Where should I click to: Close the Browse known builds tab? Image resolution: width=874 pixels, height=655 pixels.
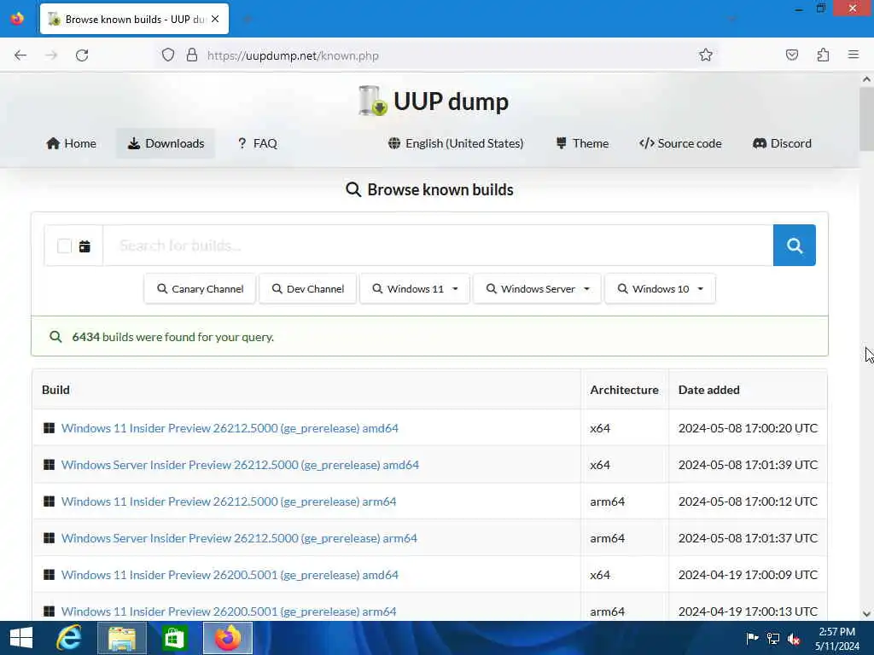(215, 19)
